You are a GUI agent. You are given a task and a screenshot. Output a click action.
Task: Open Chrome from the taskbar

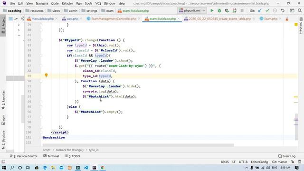pos(103,168)
